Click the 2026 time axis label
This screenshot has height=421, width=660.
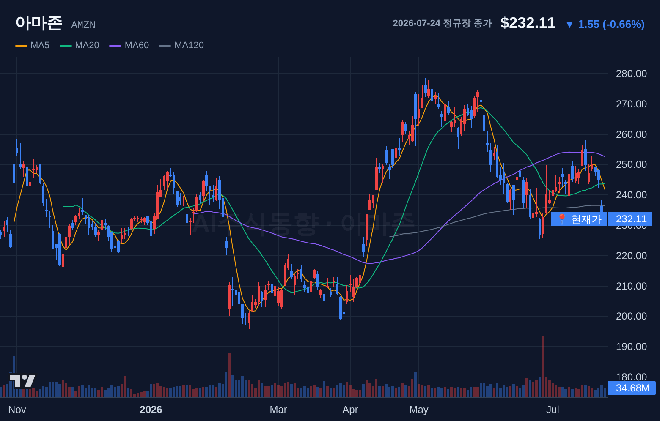[x=151, y=410]
